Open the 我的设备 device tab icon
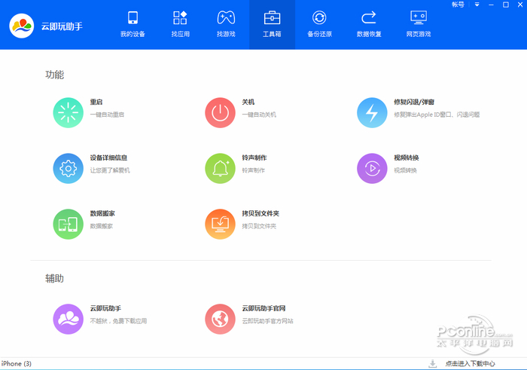The height and width of the screenshot is (370, 527). [133, 18]
